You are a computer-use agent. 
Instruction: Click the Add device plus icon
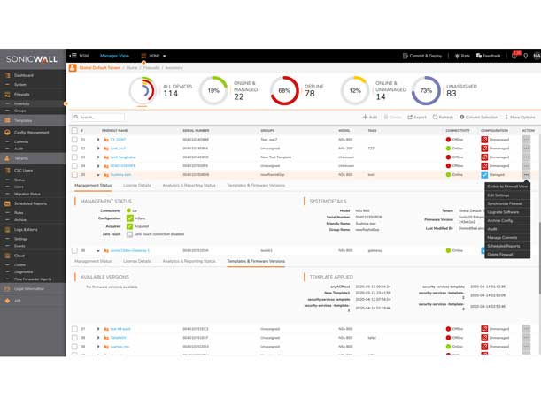pyautogui.click(x=365, y=117)
